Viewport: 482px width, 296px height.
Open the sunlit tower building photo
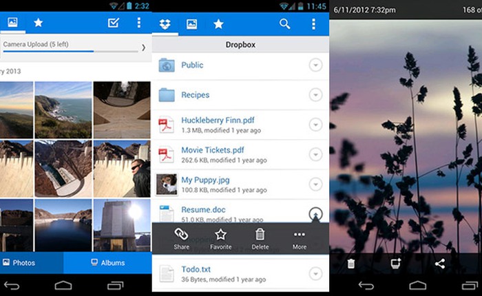[122, 225]
